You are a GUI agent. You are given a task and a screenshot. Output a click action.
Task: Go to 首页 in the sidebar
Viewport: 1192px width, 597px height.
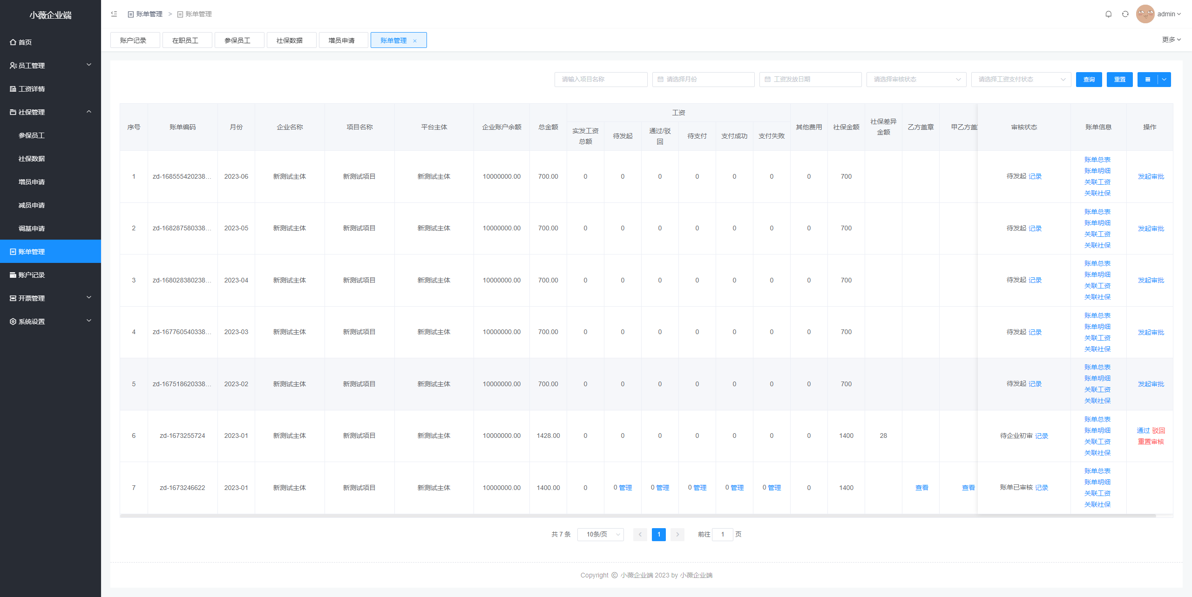tap(50, 42)
